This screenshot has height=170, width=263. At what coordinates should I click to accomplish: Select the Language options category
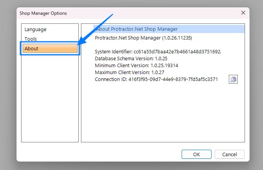35,29
